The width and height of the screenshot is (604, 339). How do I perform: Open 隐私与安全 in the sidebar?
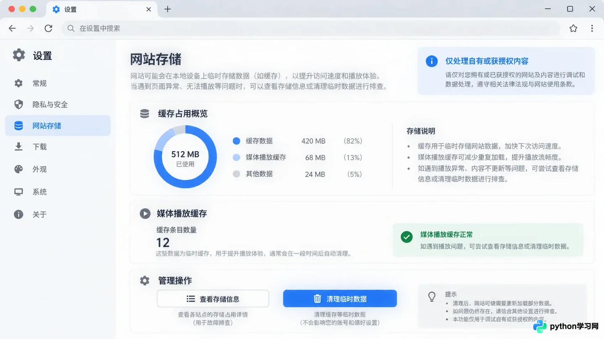58,105
